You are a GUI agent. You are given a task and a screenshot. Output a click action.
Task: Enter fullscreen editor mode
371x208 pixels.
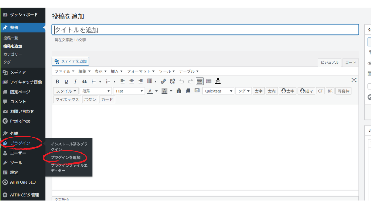point(354,80)
